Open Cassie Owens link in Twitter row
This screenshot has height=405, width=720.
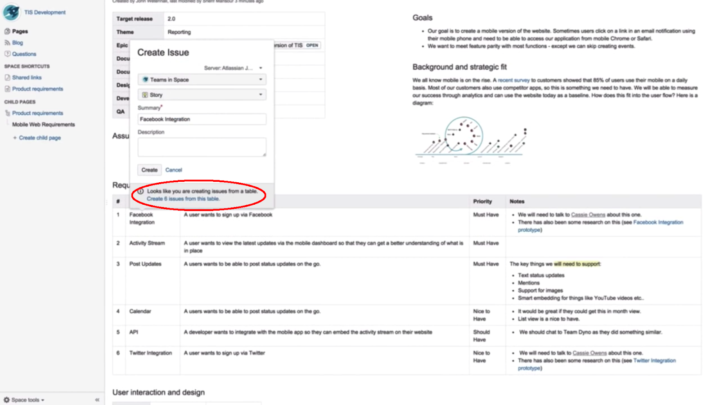[589, 353]
